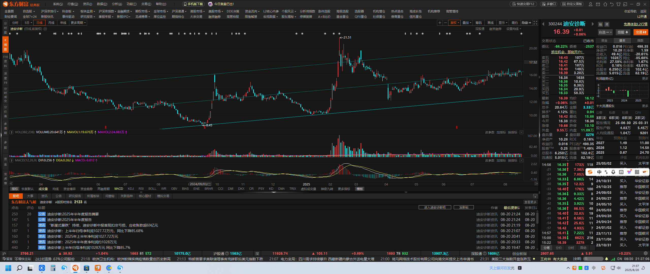
Task: Go to previous stock arrow
Action: point(543,24)
